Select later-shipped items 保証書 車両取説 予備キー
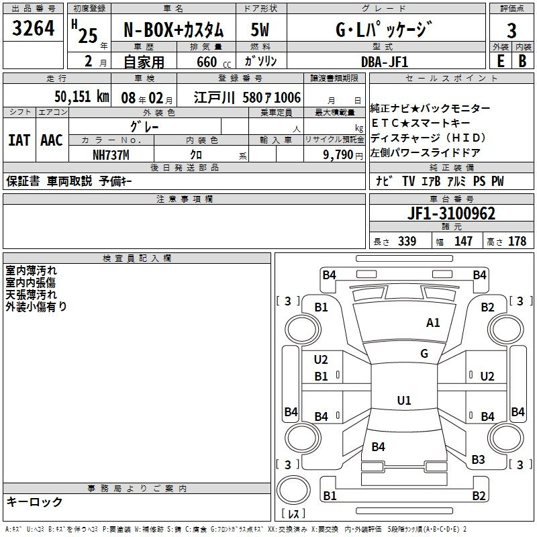Image resolution: width=537 pixels, height=537 pixels. (x=69, y=181)
